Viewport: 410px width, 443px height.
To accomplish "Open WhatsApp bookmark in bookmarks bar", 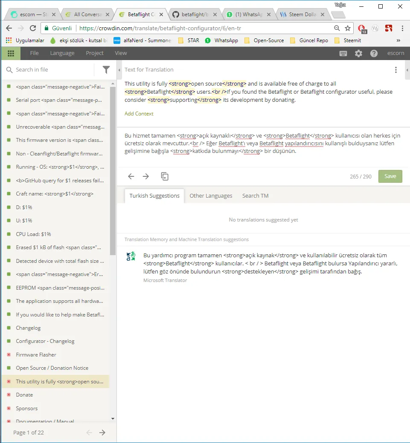I will 221,40.
